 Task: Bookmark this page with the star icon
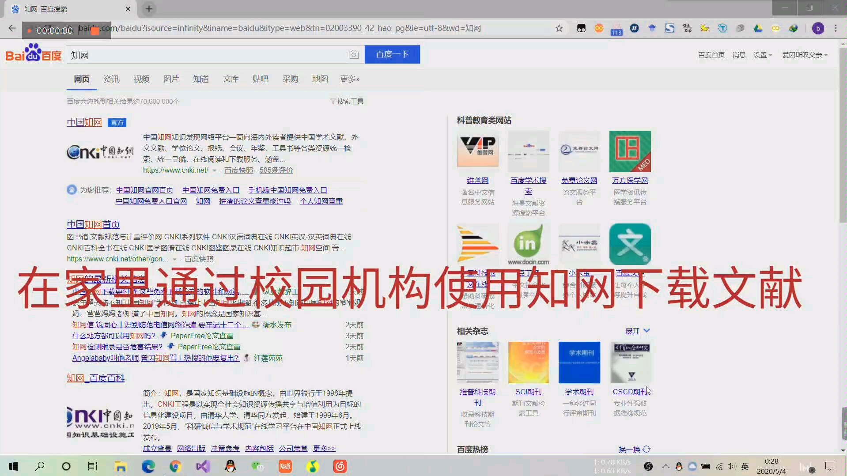[x=559, y=28]
